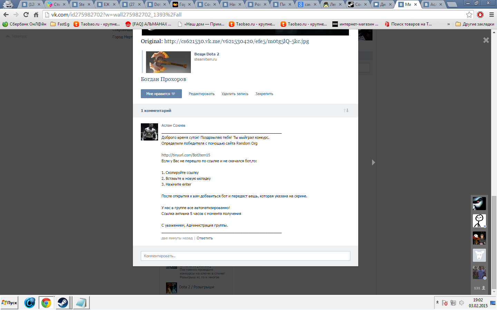
Task: Open the Богдан Прохоров author name
Action: tap(163, 79)
